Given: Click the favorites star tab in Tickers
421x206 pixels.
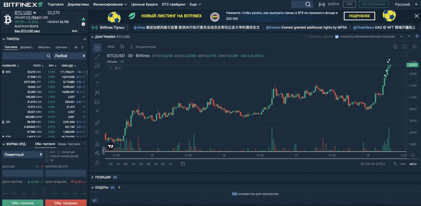Looking at the screenshot, I should (82, 47).
